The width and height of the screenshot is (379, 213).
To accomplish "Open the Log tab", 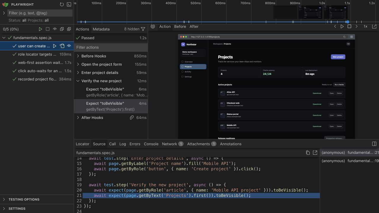I will pyautogui.click(x=123, y=144).
